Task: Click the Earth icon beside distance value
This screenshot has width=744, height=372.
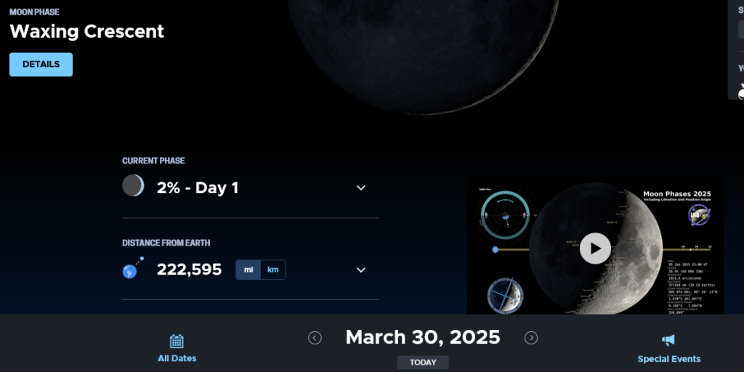Action: click(x=130, y=270)
